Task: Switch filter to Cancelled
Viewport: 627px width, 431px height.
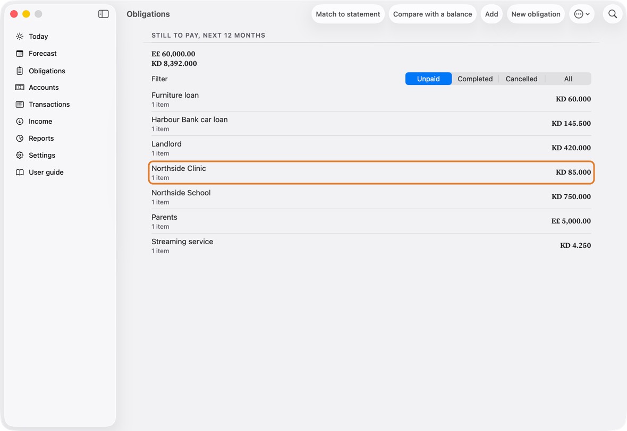Action: 521,79
